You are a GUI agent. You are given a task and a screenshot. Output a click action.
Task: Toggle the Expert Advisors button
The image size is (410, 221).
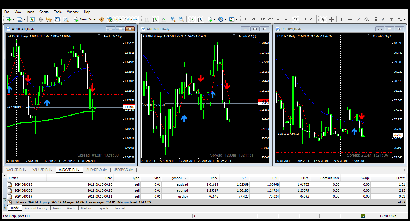[x=123, y=19]
